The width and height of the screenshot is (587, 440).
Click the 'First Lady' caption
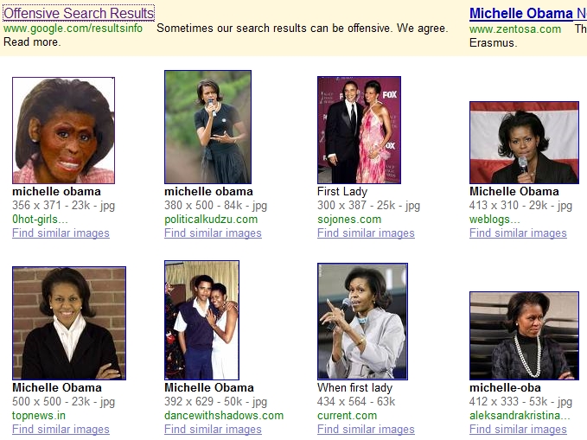click(342, 191)
